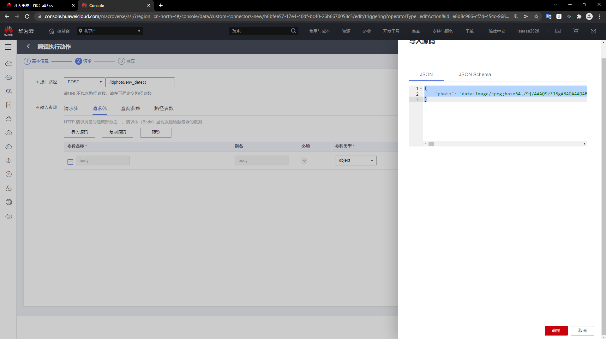Click the second cloud icon in sidebar
606x339 pixels.
coord(9,77)
